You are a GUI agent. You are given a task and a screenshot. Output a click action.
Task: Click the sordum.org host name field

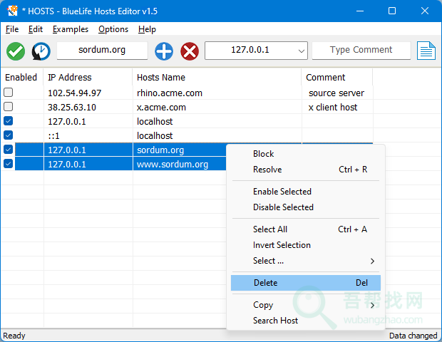tap(102, 51)
